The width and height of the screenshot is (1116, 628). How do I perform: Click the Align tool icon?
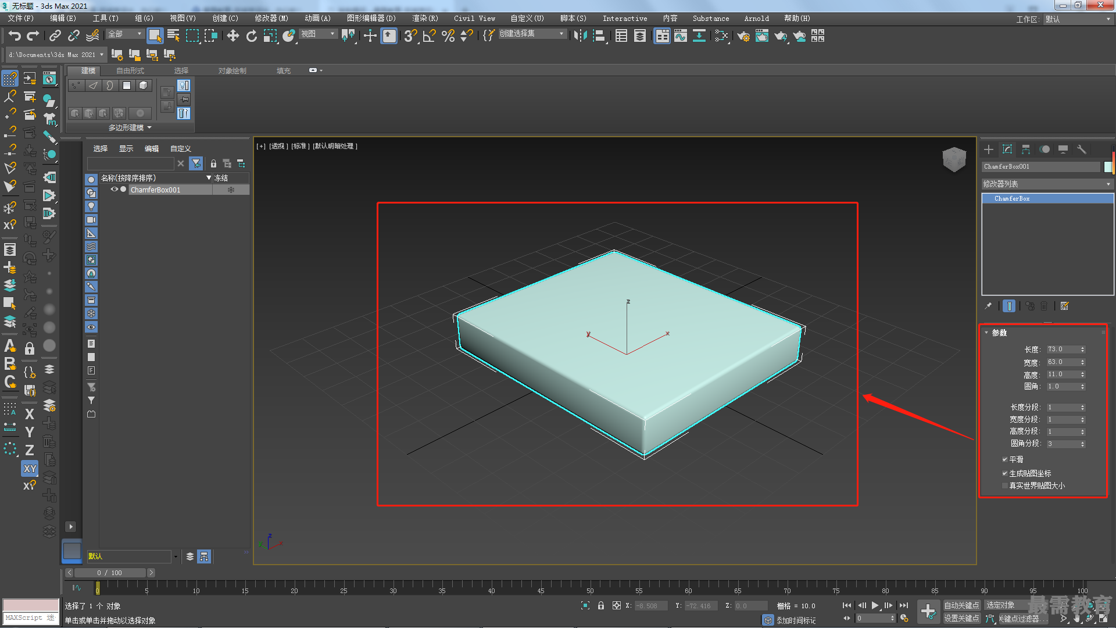(599, 36)
